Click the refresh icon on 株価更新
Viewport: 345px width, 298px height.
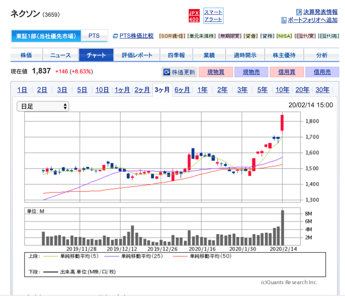tap(166, 72)
